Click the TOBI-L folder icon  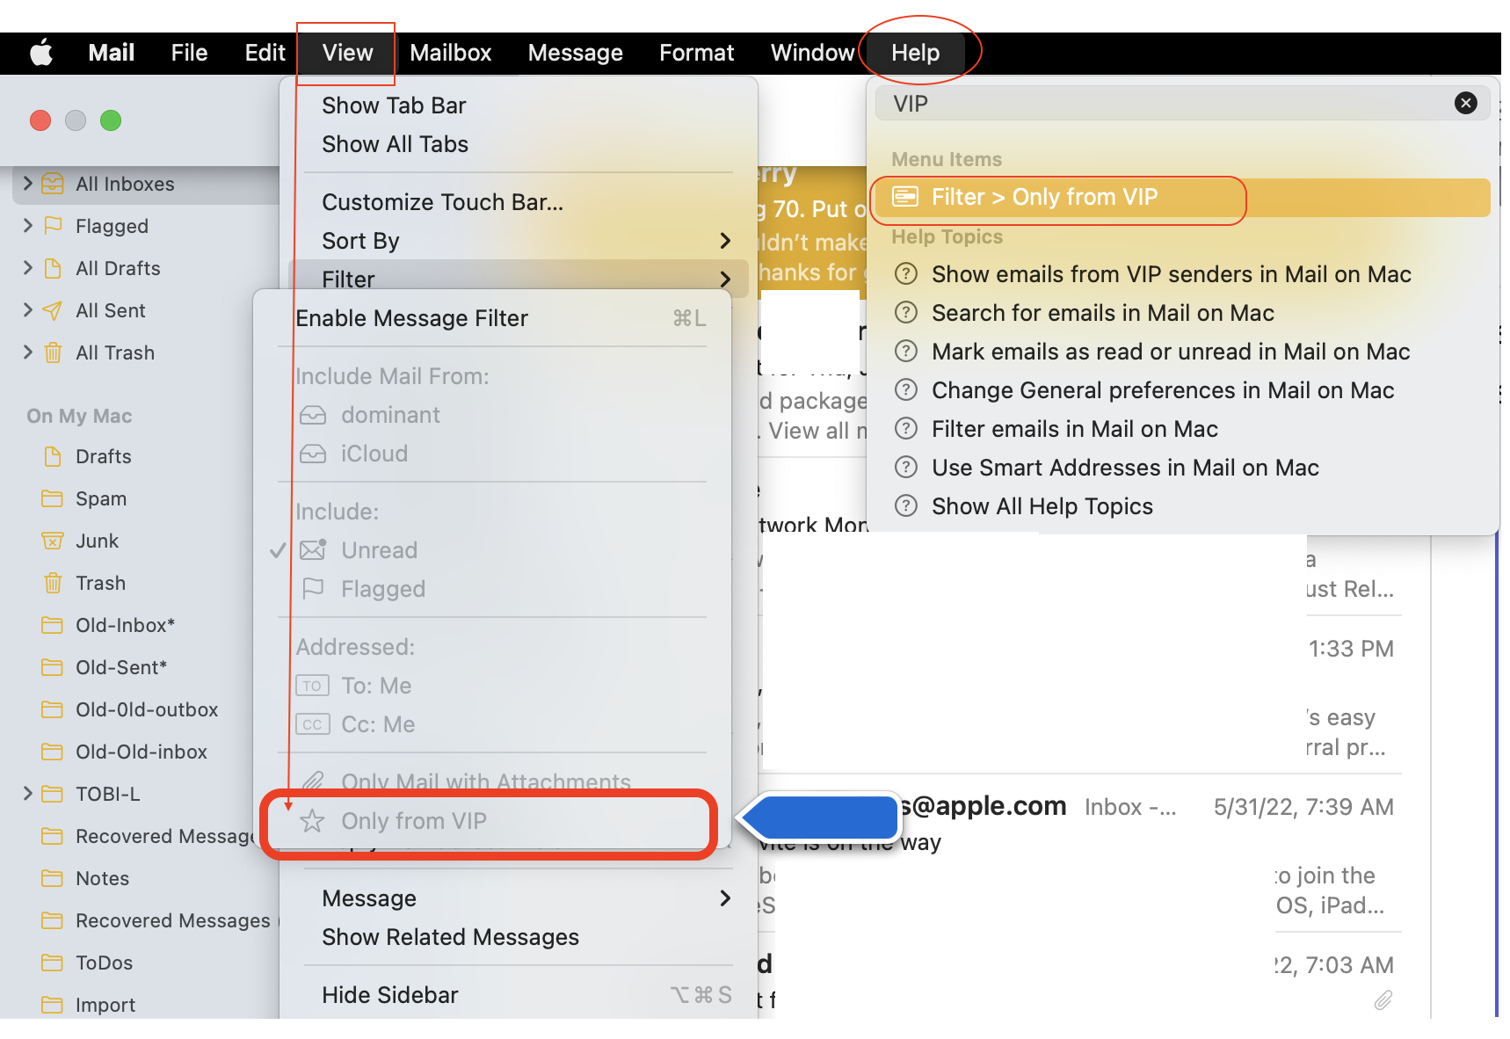click(x=53, y=794)
